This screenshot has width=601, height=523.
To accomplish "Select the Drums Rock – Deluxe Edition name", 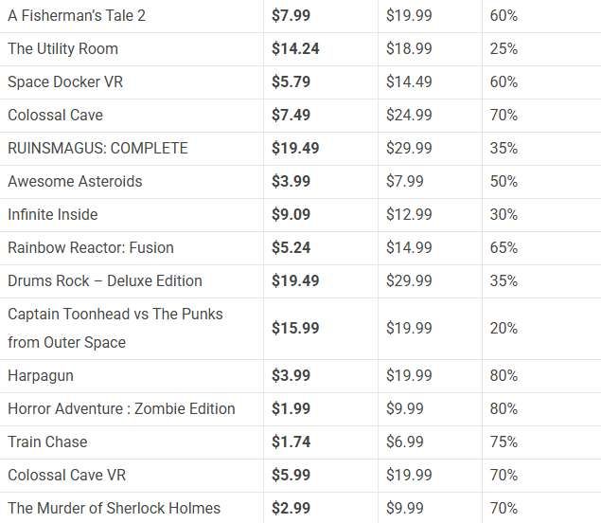I will (x=105, y=281).
